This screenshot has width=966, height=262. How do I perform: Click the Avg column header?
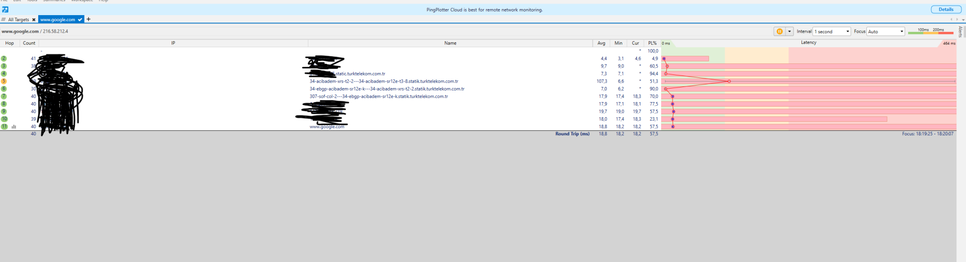(x=601, y=43)
